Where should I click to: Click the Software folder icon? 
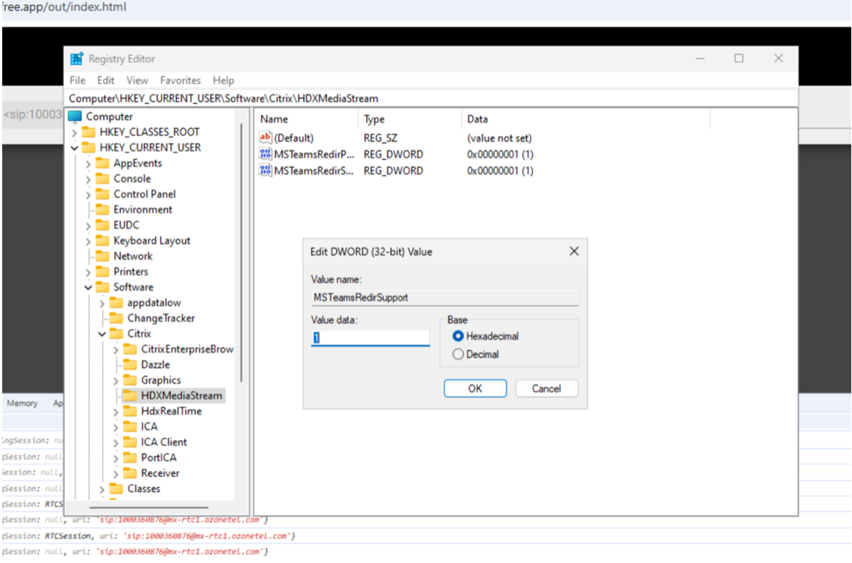point(102,287)
